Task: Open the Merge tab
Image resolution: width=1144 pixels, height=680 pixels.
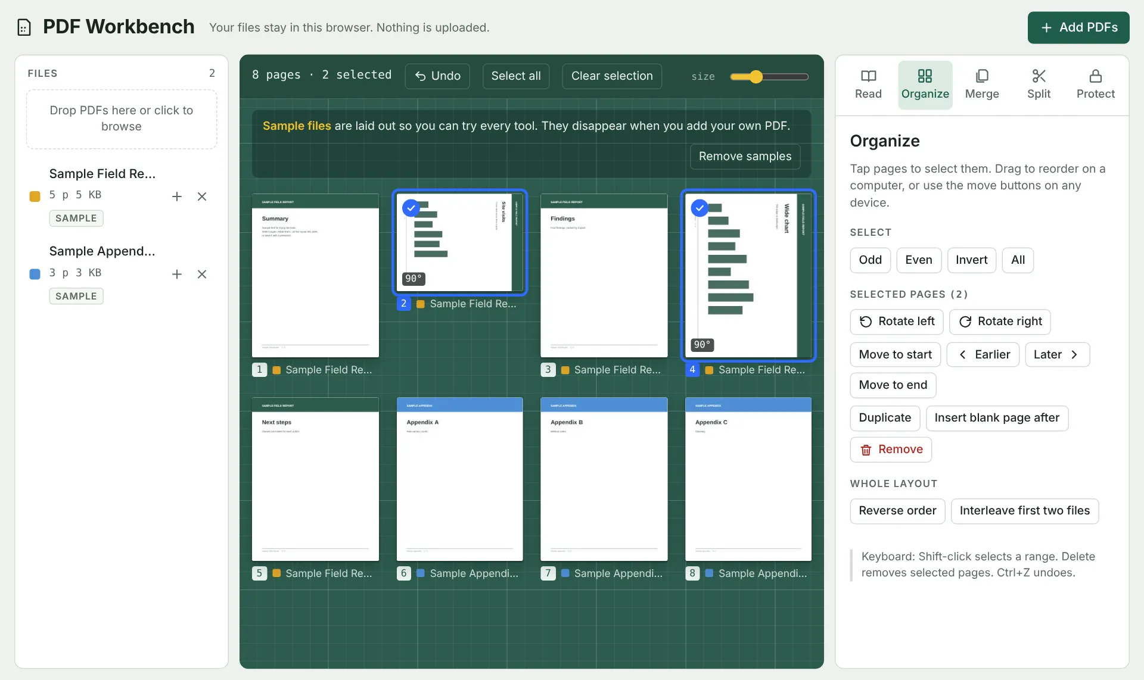Action: pyautogui.click(x=982, y=85)
